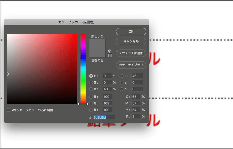This screenshot has height=149, width=233.
Task: Click the L value field showing 46
Action: click(137, 76)
